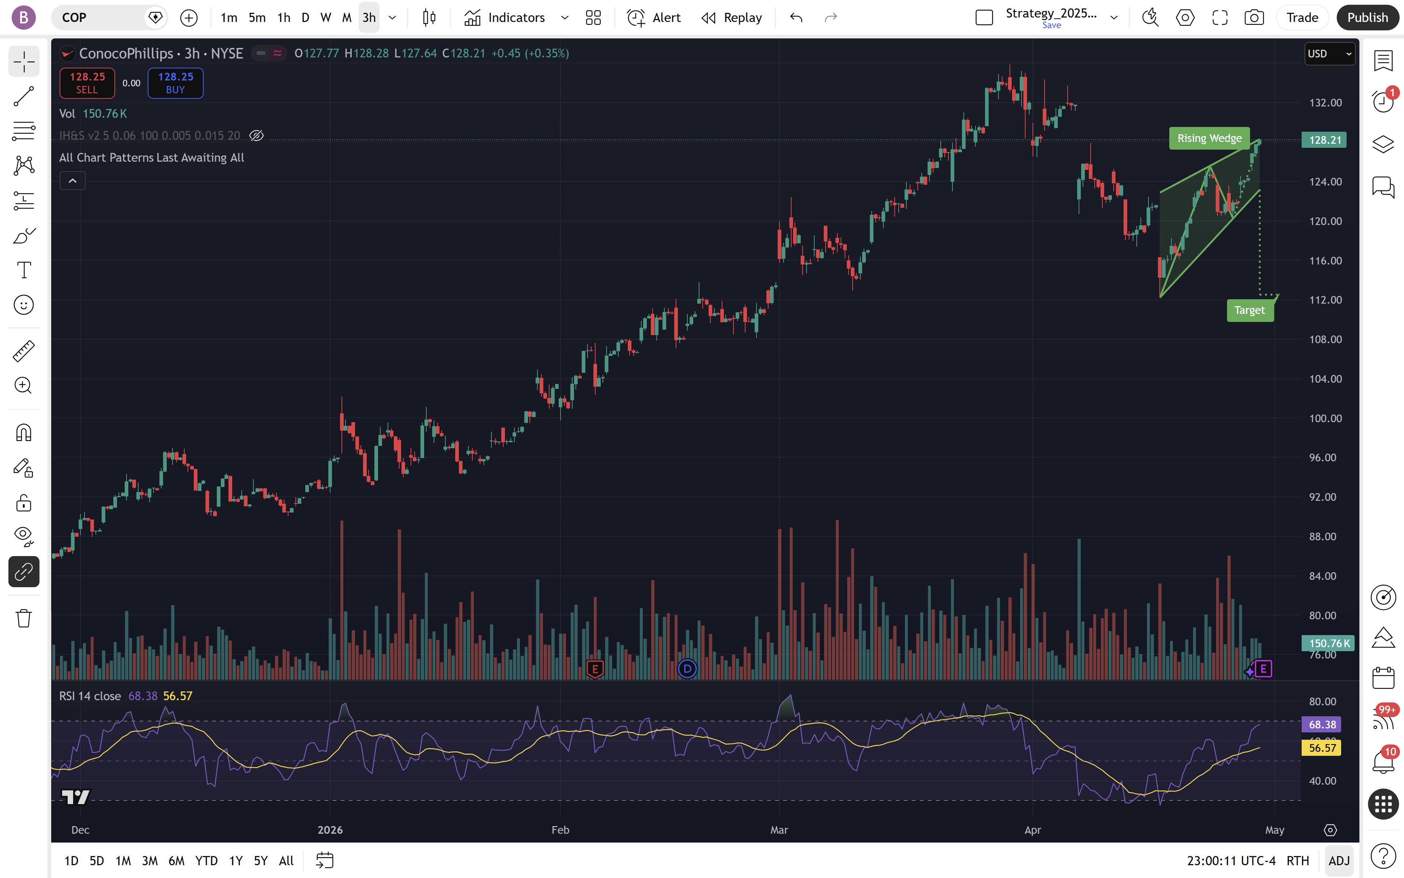This screenshot has width=1404, height=878.
Task: Select the trend line drawing tool
Action: [x=24, y=96]
